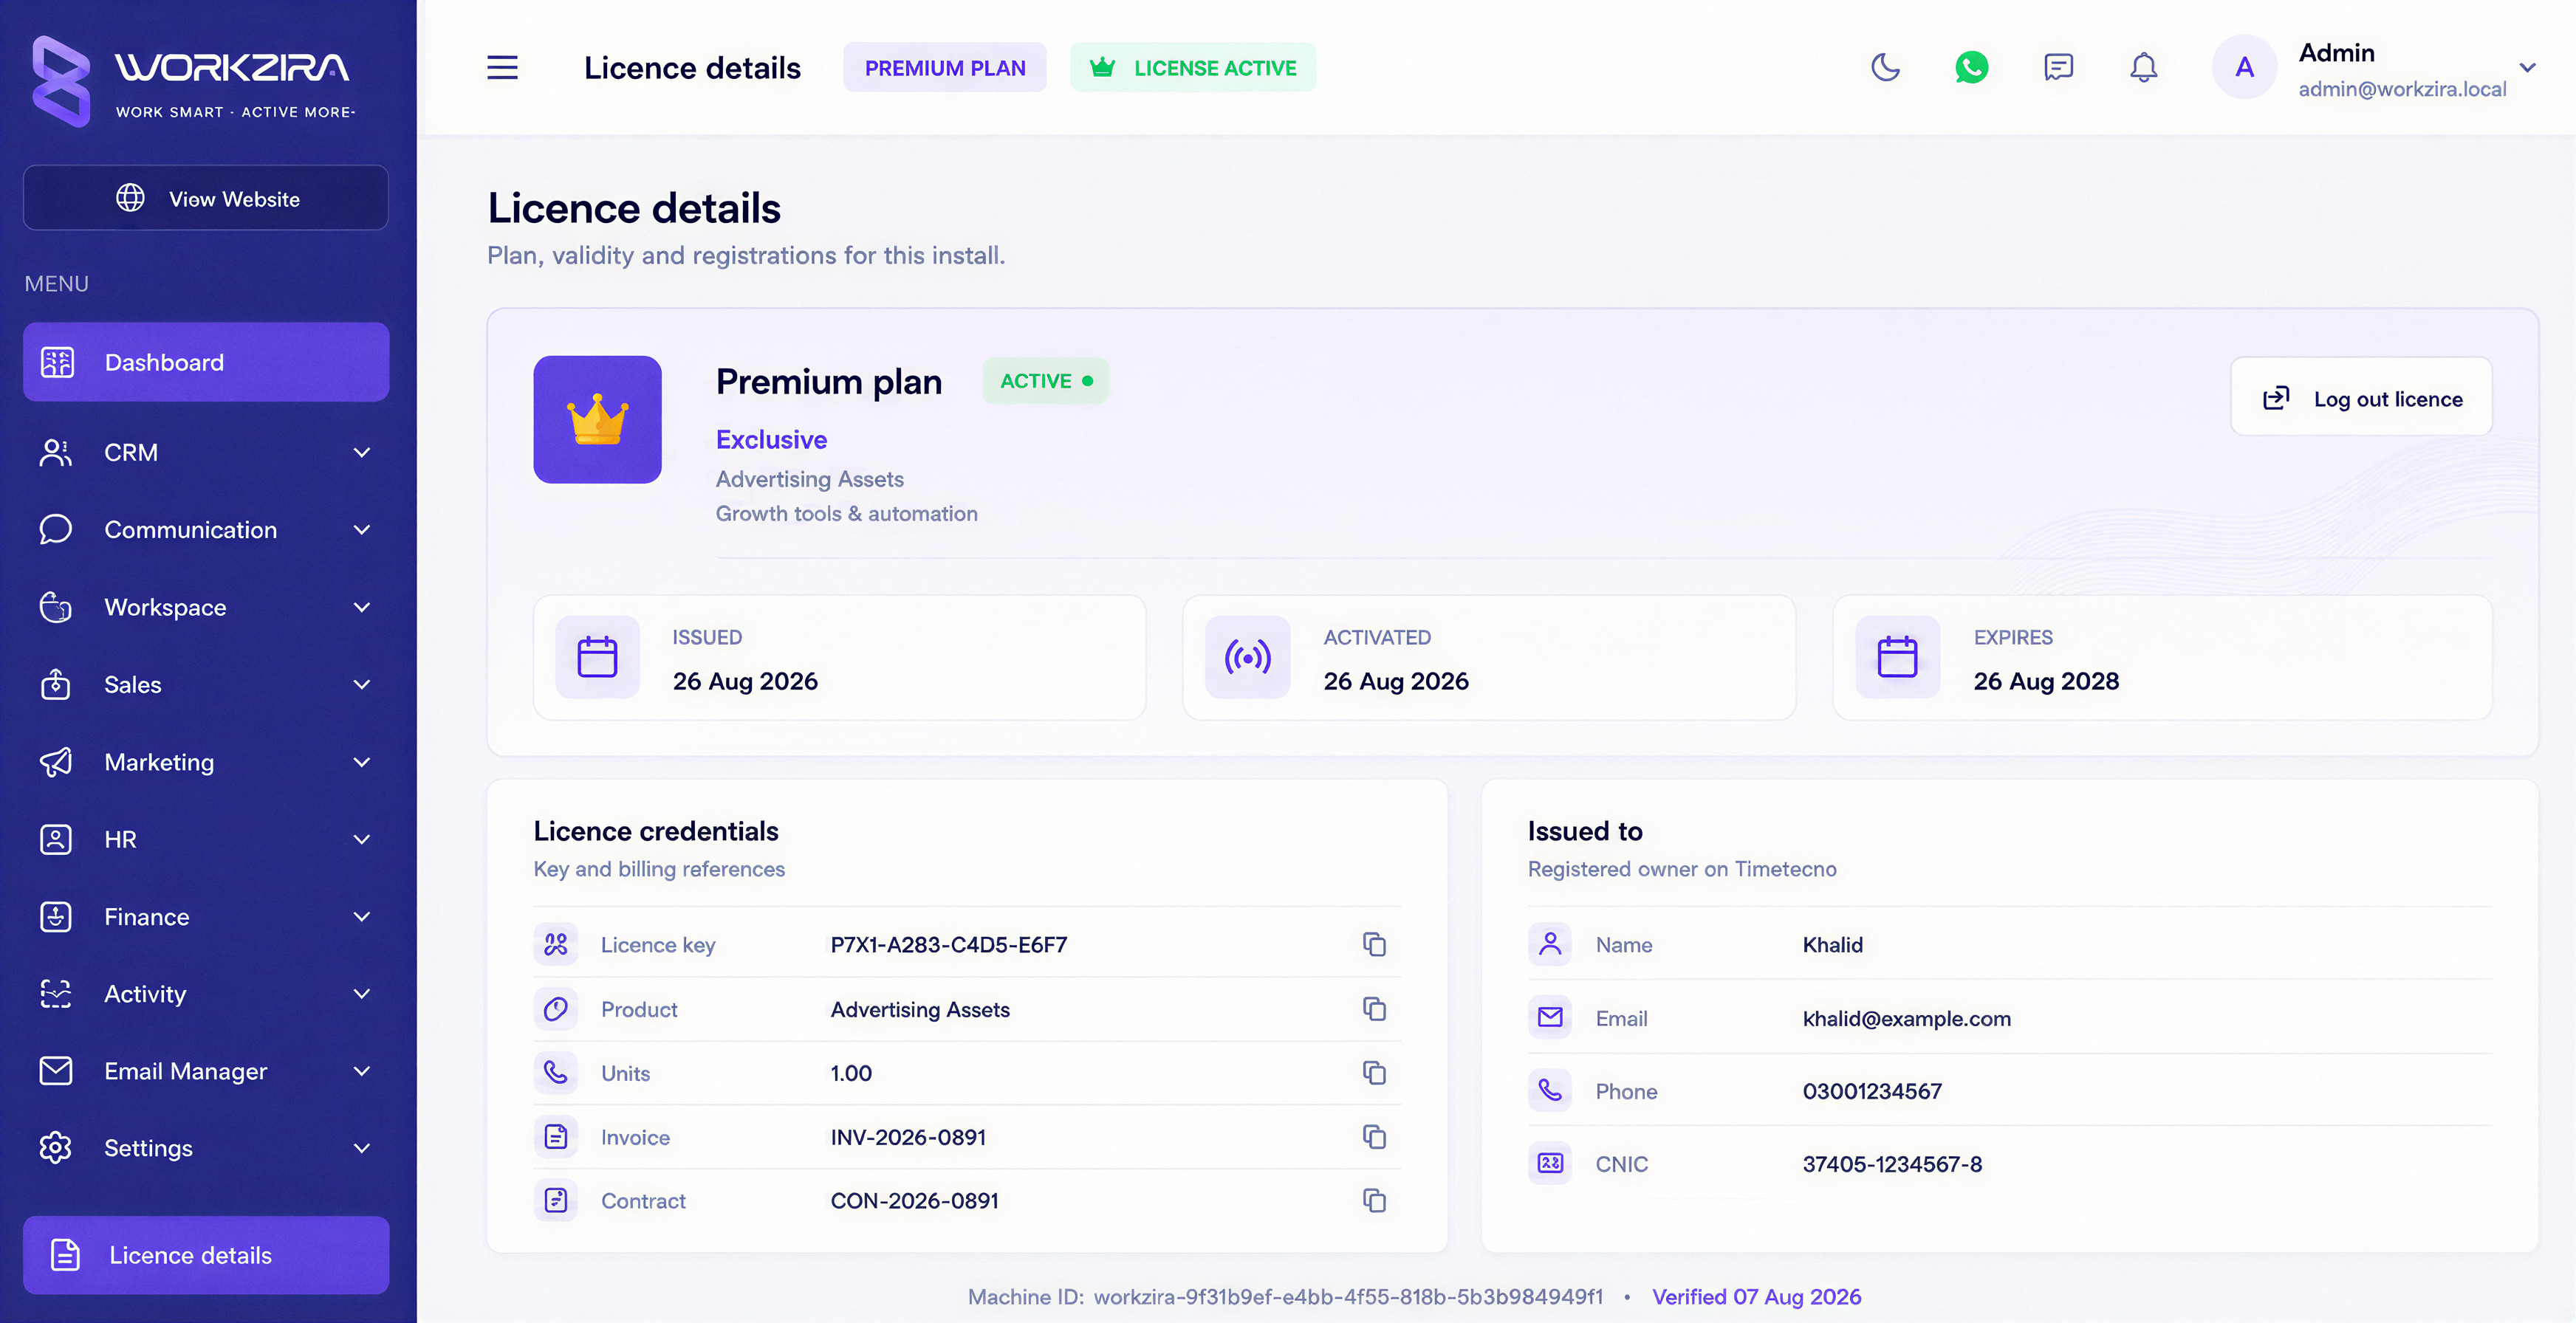Image resolution: width=2576 pixels, height=1323 pixels.
Task: Click the View Website button
Action: coord(206,198)
